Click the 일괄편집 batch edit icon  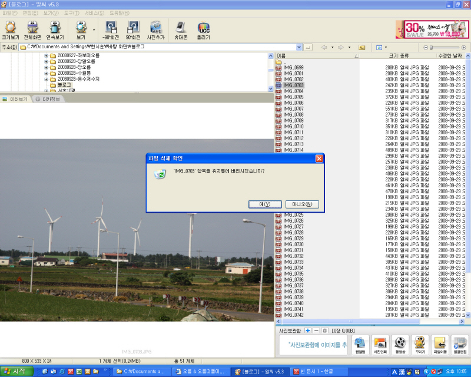[460, 345]
